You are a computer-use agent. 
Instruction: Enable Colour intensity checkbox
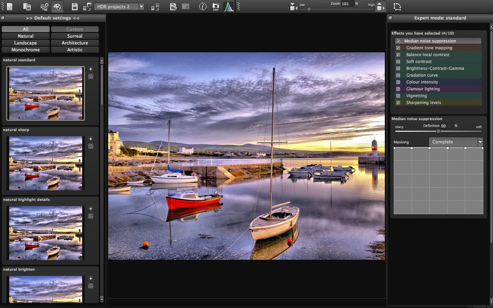[398, 82]
